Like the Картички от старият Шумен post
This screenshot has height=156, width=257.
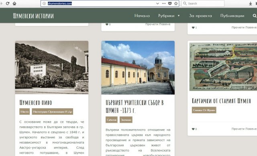point(193,129)
